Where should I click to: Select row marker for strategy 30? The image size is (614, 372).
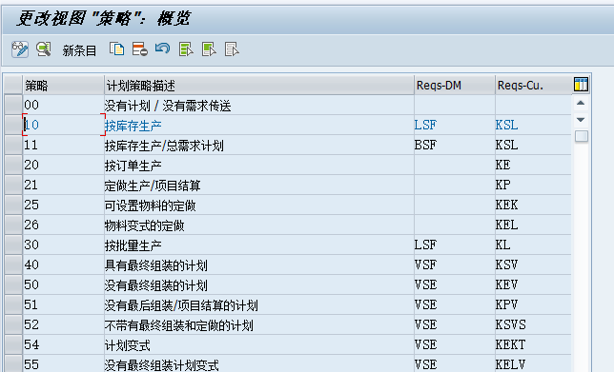[13, 245]
